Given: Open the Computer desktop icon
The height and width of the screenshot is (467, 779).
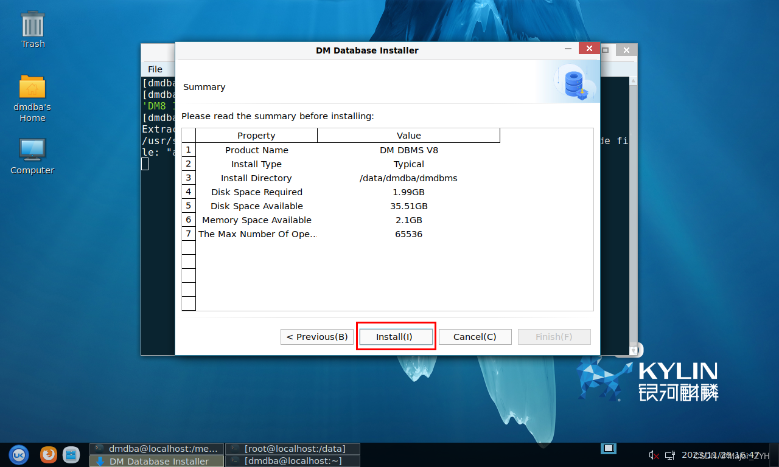Looking at the screenshot, I should click(32, 156).
